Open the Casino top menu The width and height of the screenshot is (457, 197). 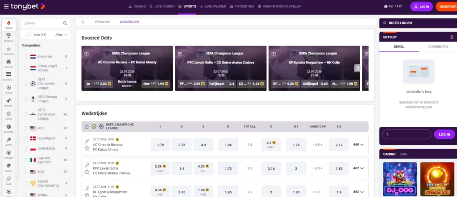tap(137, 6)
